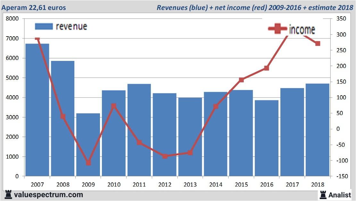The height and width of the screenshot is (201, 356).
Task: Click the 2009 income low point marker
Action: (x=88, y=163)
